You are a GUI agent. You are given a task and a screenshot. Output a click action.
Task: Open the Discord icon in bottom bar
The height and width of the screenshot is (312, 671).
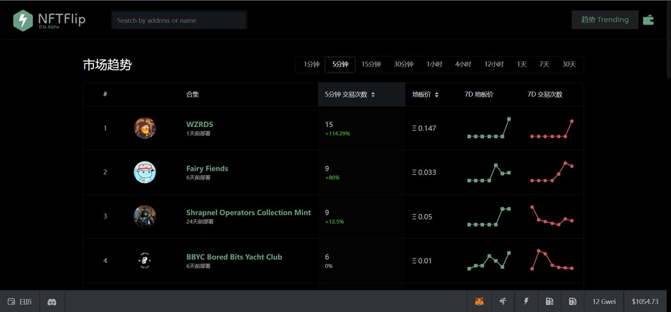coord(52,301)
